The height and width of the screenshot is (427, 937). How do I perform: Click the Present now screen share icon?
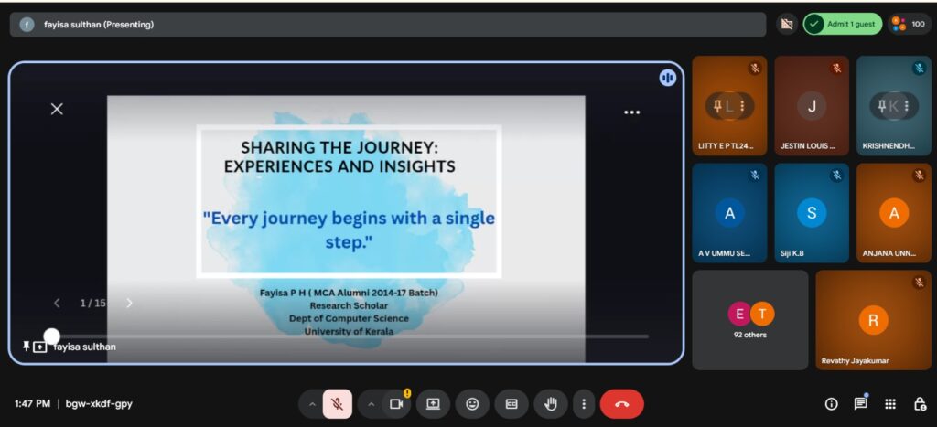pos(433,404)
